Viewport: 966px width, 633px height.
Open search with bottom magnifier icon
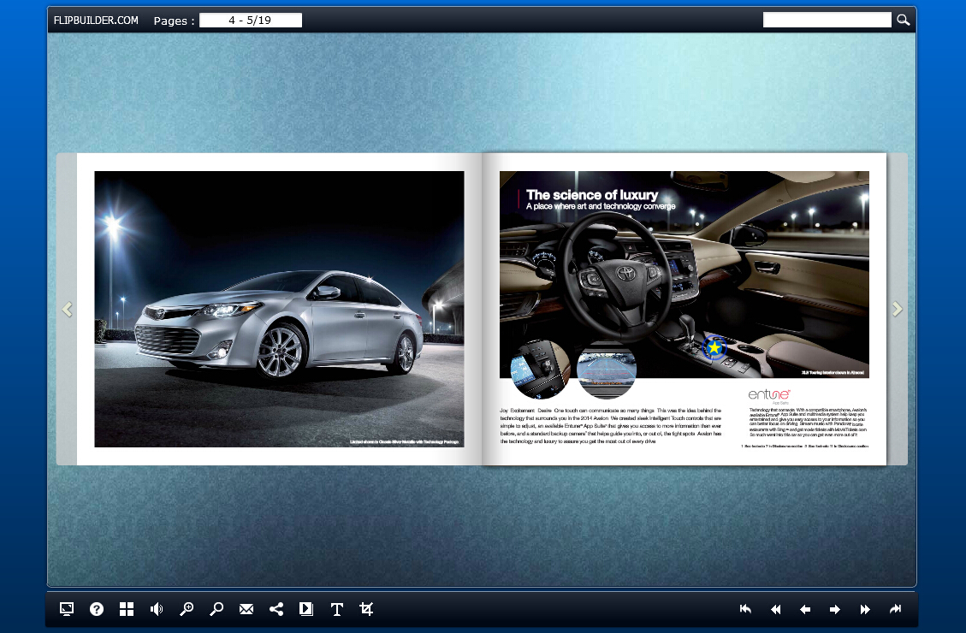[x=216, y=609]
